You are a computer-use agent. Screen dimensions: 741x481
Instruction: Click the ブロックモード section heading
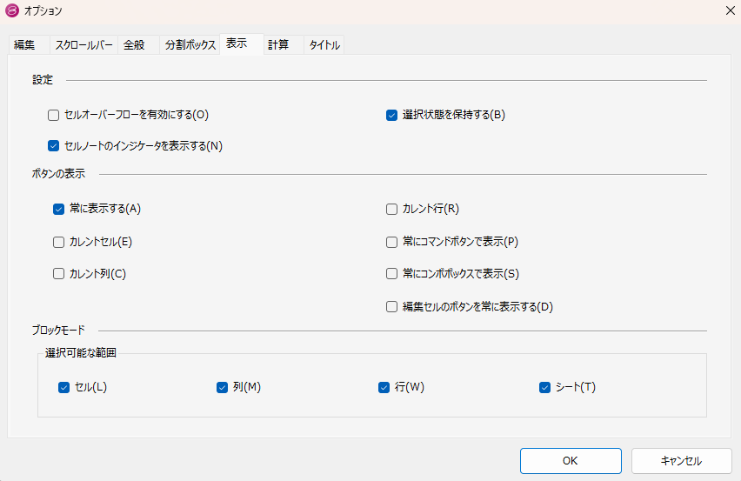(58, 330)
